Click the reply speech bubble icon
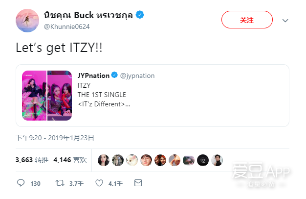 [x=21, y=183]
